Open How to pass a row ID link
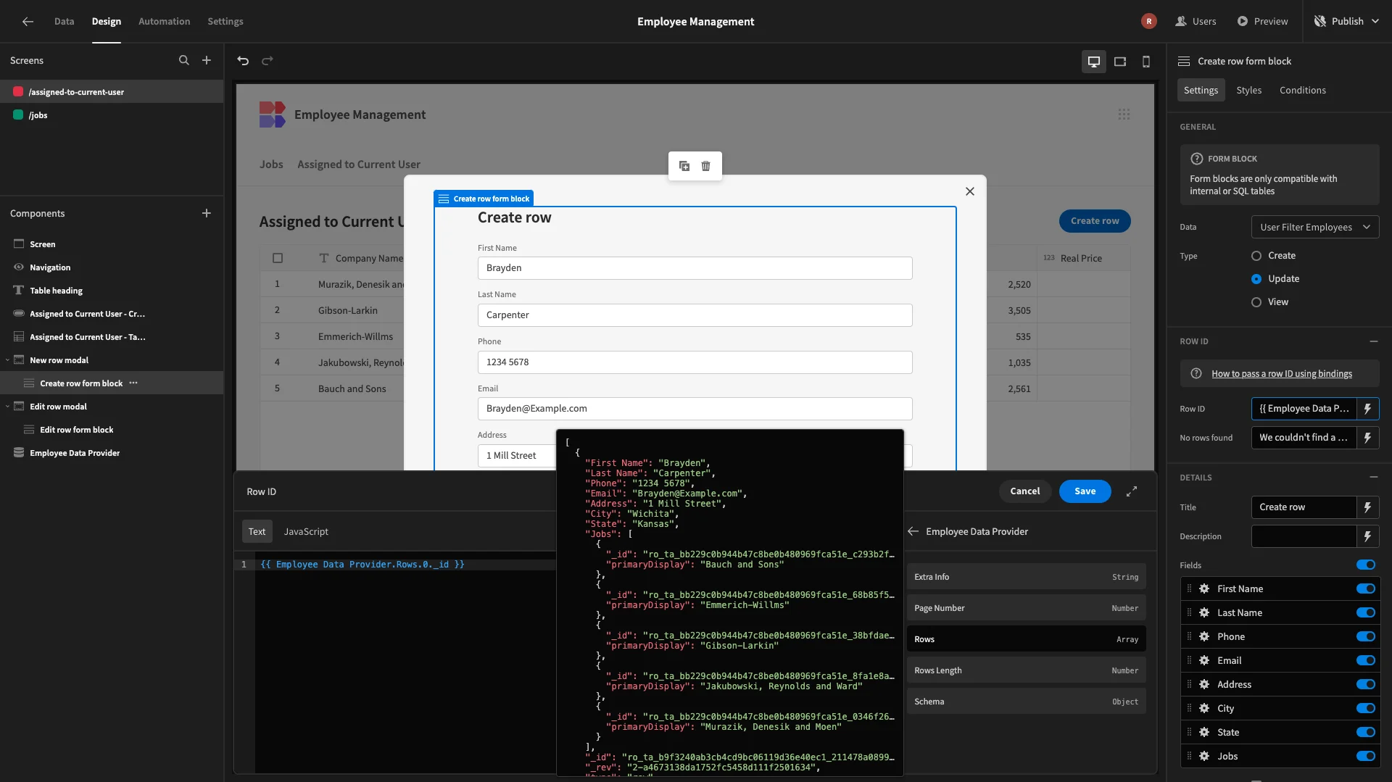This screenshot has width=1392, height=782. 1281,374
